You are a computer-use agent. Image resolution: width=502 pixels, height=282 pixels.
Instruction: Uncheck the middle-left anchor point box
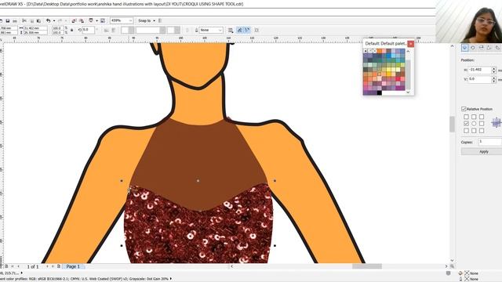(466, 124)
